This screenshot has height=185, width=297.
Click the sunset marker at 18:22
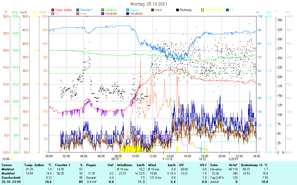[x=207, y=159]
